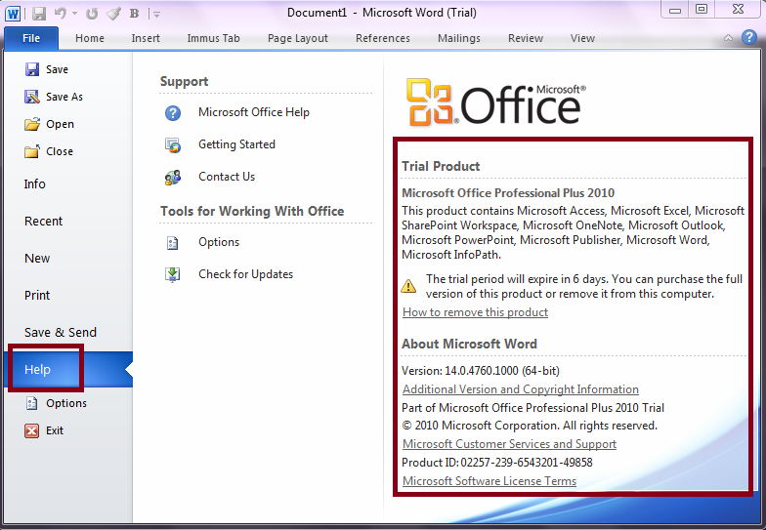Viewport: 766px width, 530px height.
Task: Switch to the Insert tab
Action: (x=145, y=38)
